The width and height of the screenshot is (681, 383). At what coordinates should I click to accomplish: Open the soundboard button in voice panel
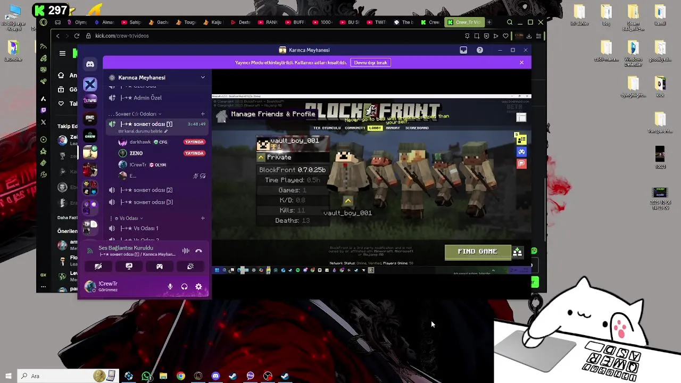190,266
